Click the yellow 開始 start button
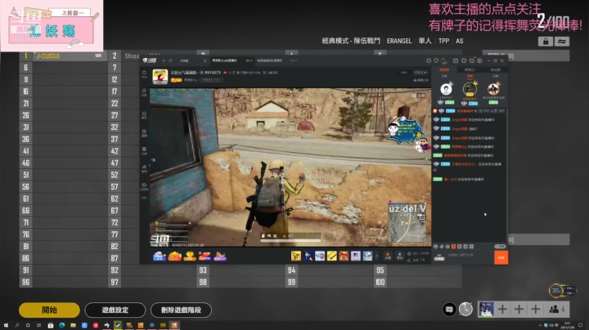Screen dimensions: 589x330 pos(49,310)
